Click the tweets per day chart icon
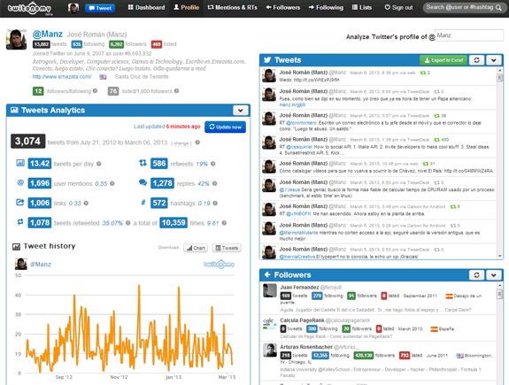509x385 pixels. coord(20,163)
